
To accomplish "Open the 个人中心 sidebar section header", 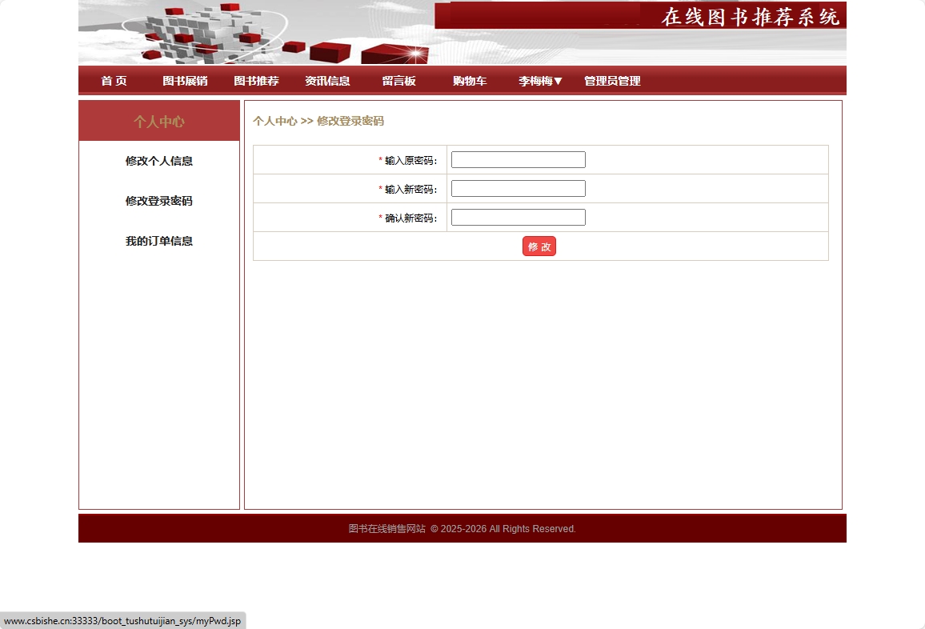I will [x=159, y=120].
